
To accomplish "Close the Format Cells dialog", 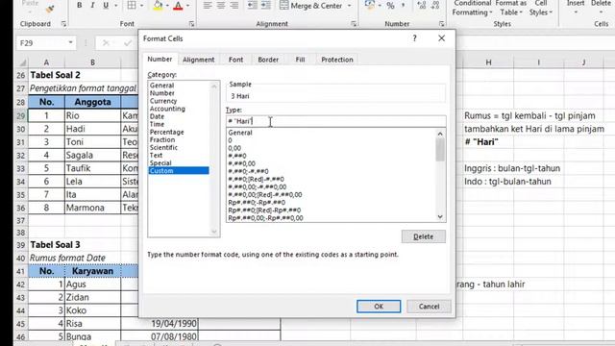I will click(442, 38).
